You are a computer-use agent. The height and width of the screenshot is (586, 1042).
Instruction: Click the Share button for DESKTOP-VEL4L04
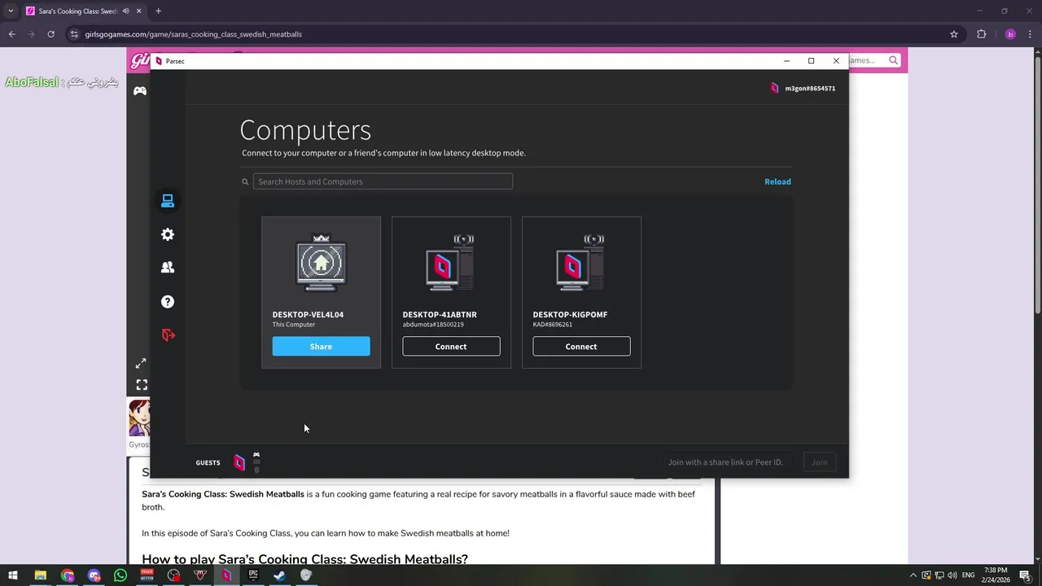click(321, 347)
